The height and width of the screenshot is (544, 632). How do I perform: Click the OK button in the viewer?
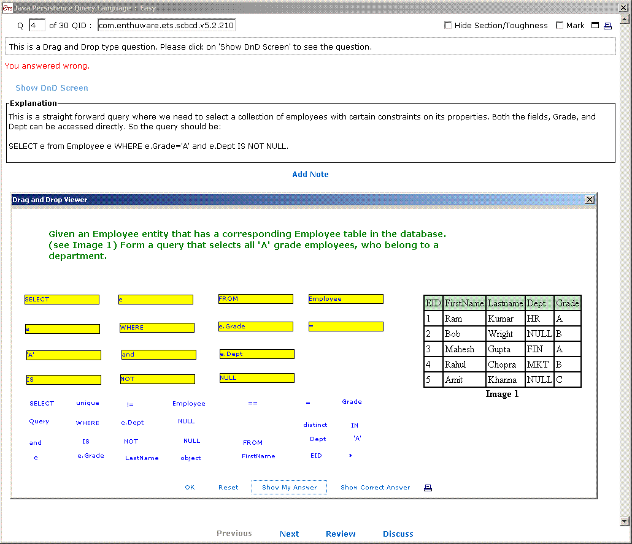point(190,487)
